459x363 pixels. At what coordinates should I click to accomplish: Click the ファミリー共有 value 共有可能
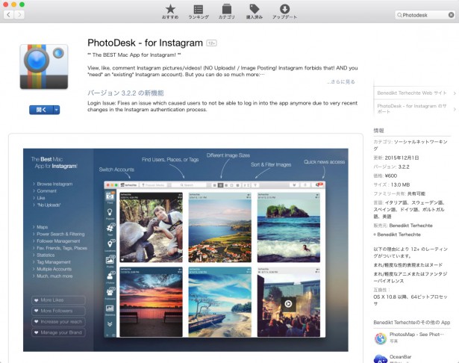point(416,193)
